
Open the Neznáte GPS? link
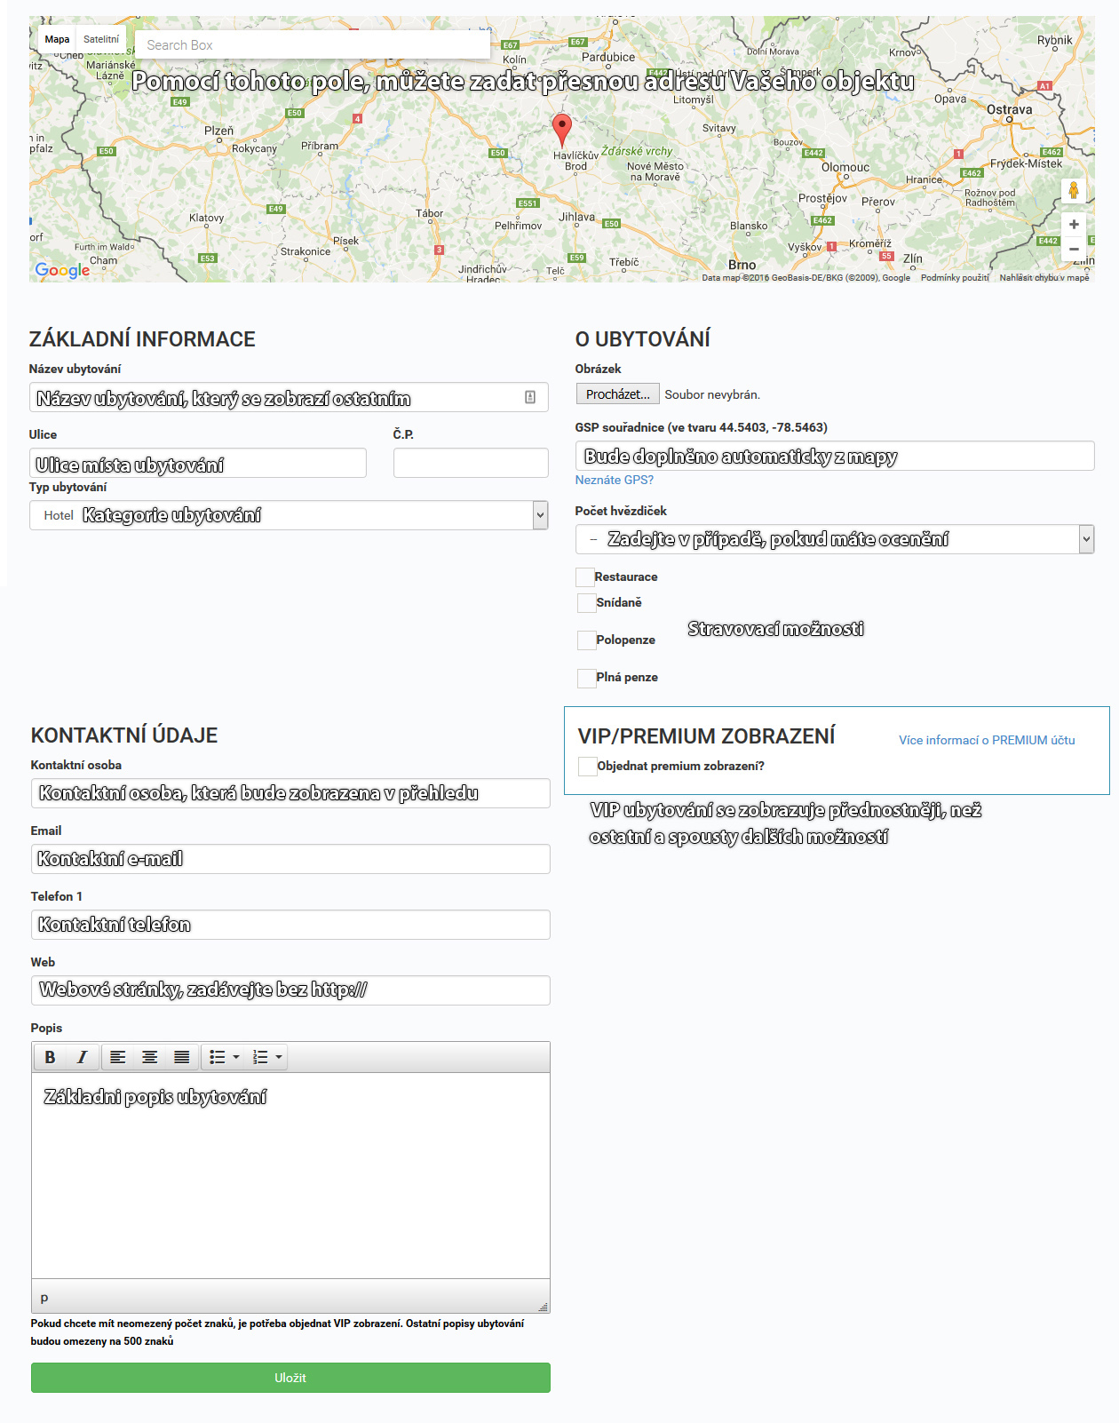[x=615, y=480]
